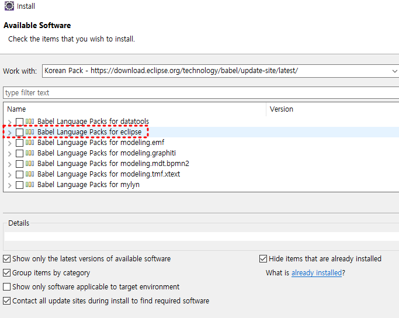The image size is (399, 318).
Task: Expand the datatools language packs node
Action: tap(10, 122)
